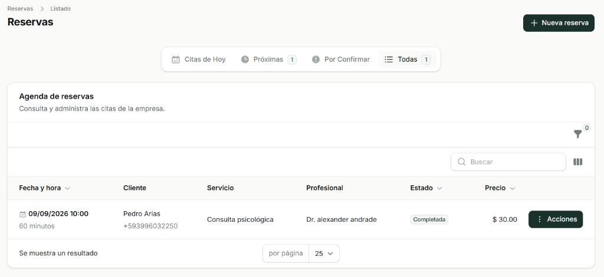This screenshot has height=277, width=604.
Task: Click date 09/09/2026 10:00
Action: 58,213
